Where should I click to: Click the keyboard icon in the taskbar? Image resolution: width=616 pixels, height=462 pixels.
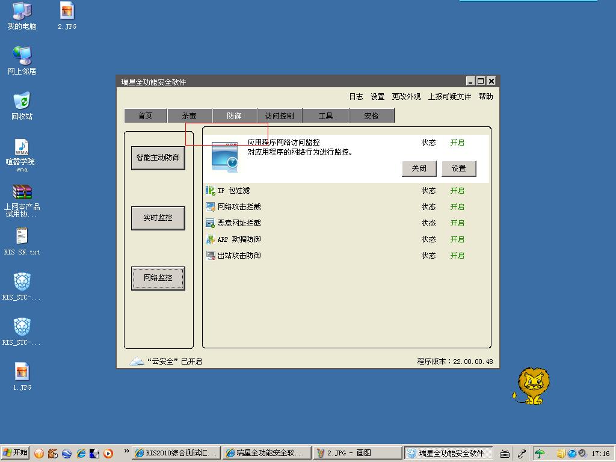pos(505,454)
